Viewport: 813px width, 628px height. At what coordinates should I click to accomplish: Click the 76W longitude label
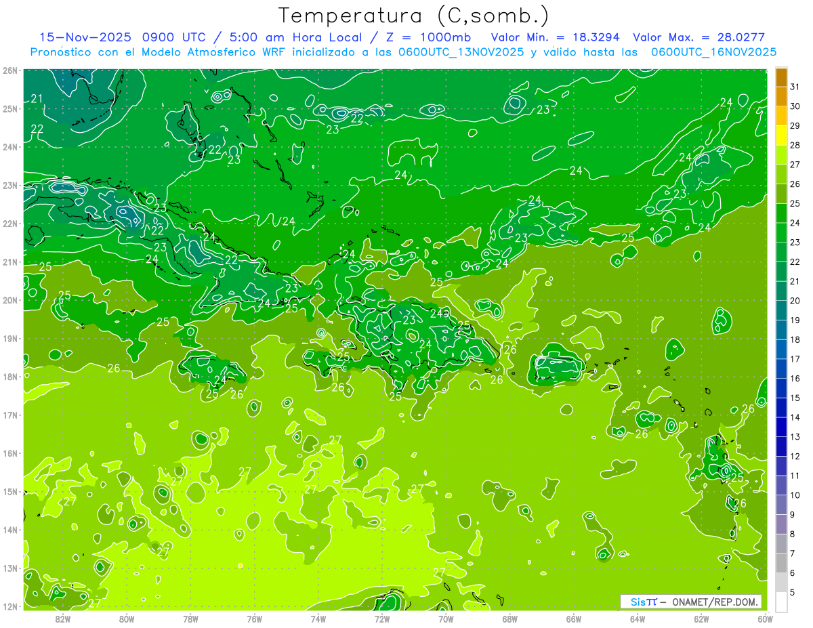[255, 619]
